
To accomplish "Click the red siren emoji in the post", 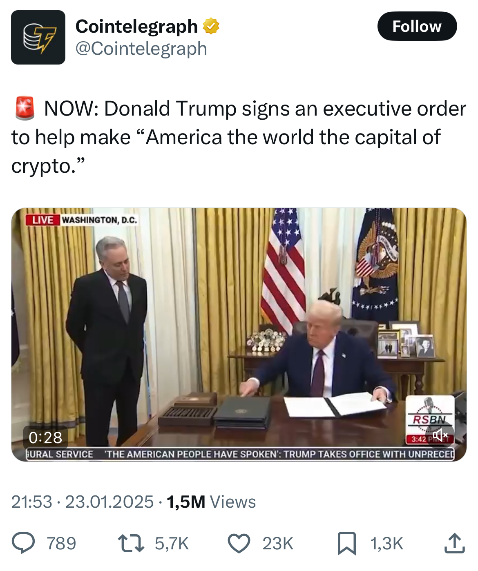I will tap(25, 108).
